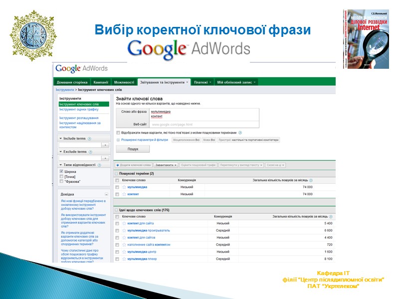Select all keyword ideas header checkbox
The image size is (399, 299).
point(117,217)
